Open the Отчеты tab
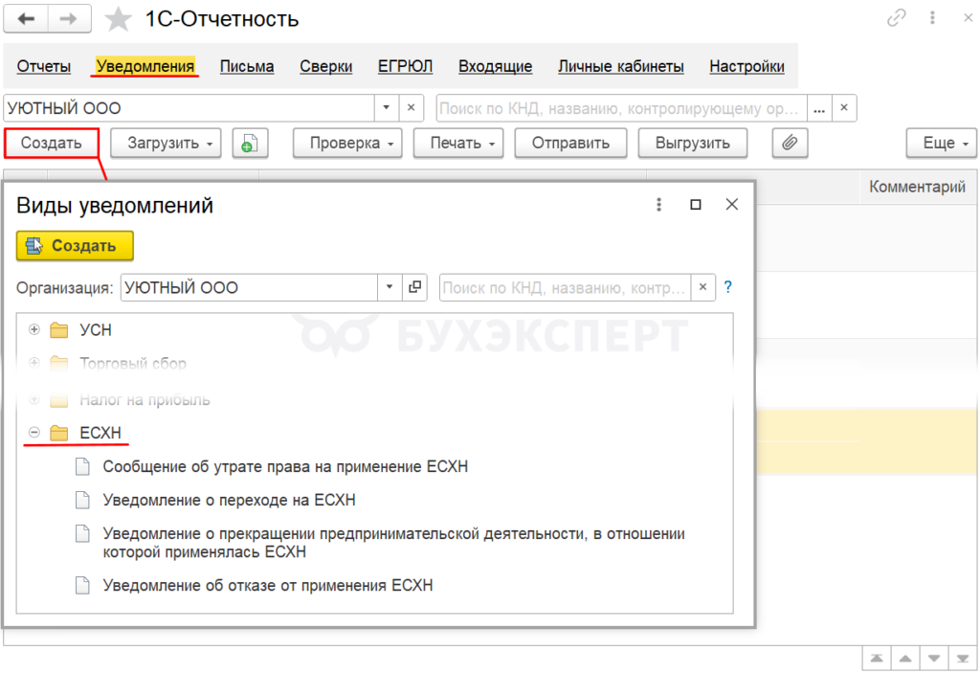Image resolution: width=980 pixels, height=673 pixels. 44,66
